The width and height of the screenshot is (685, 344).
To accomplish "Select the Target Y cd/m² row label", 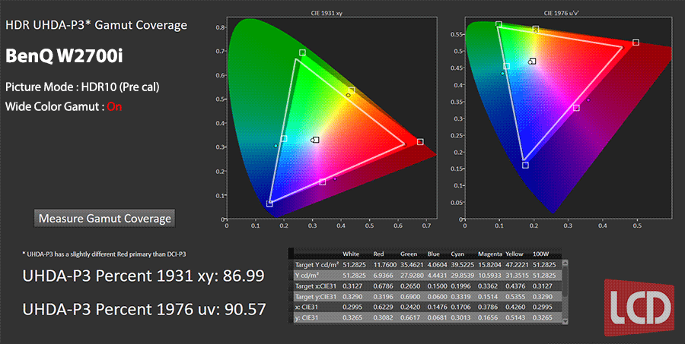I will (317, 265).
